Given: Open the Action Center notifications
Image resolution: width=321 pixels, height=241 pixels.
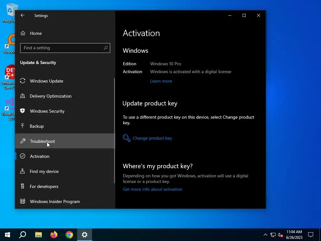Looking at the screenshot, I should [311, 235].
